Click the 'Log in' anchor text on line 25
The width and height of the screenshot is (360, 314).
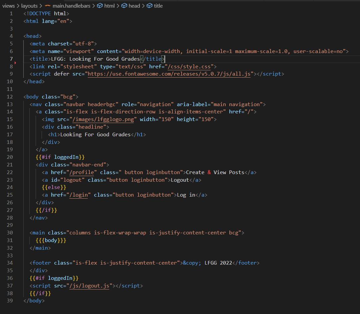(x=186, y=195)
